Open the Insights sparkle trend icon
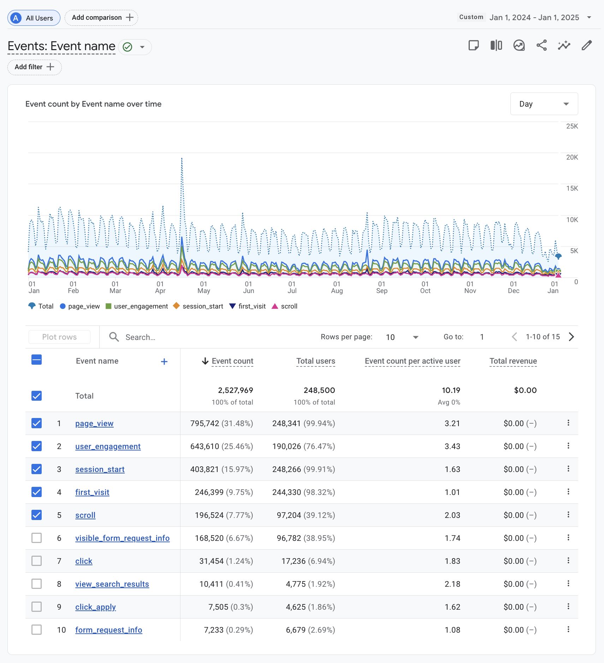604x663 pixels. (564, 46)
